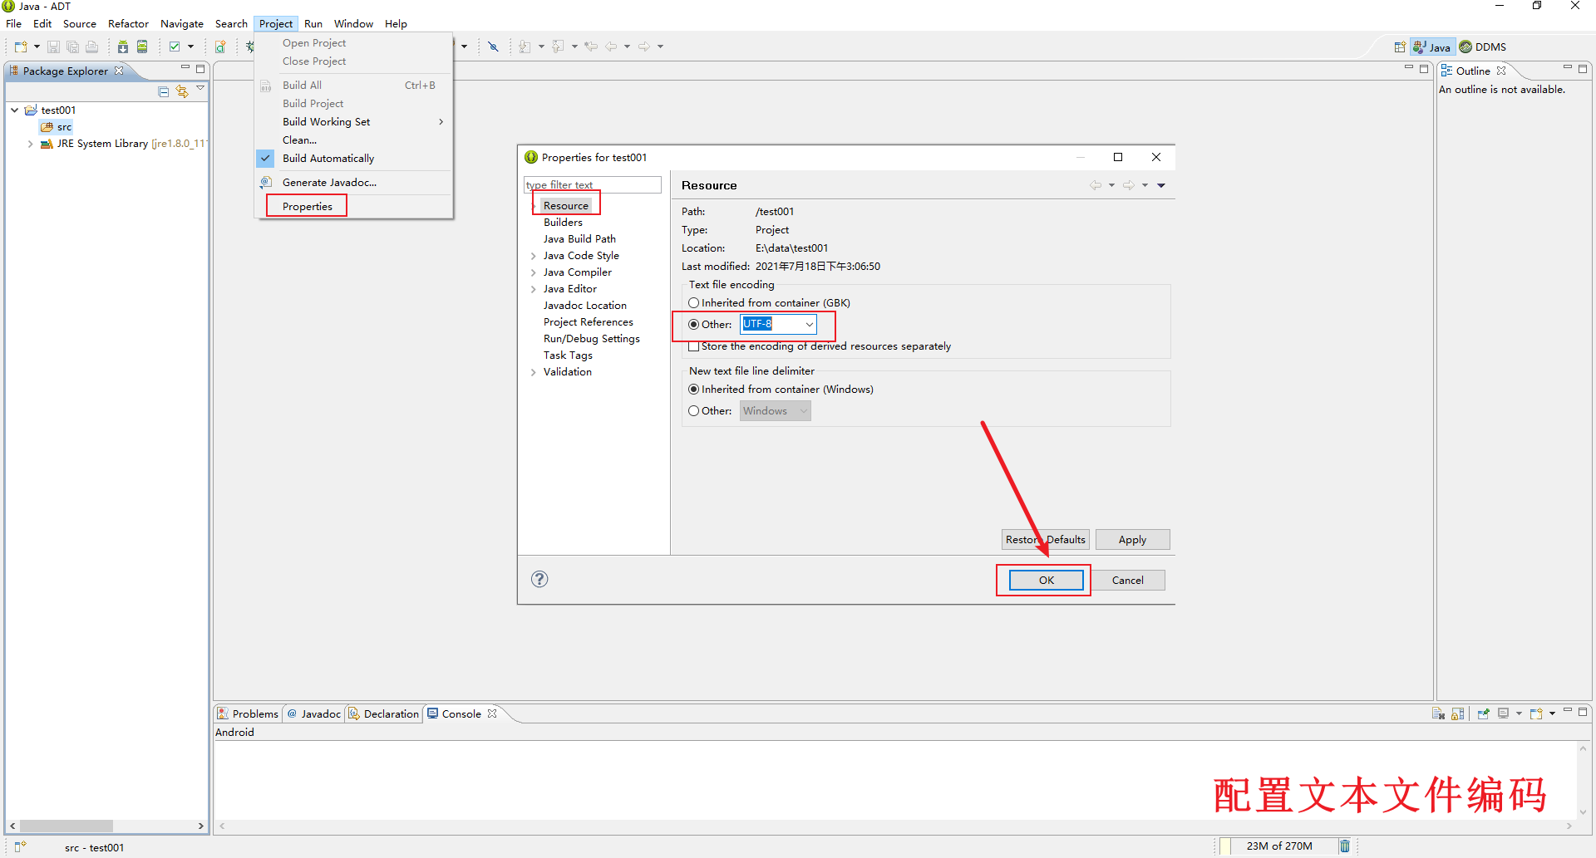Expand the JRE System Library node
Screen dimensions: 1596x858
[31, 144]
